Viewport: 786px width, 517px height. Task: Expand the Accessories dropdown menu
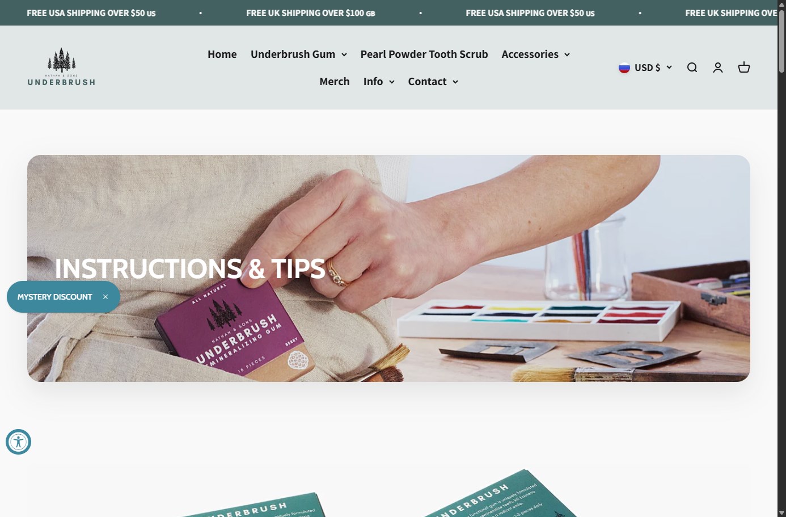click(535, 54)
